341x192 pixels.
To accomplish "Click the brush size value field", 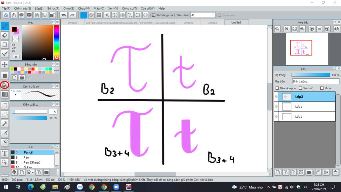I will 53,112.
